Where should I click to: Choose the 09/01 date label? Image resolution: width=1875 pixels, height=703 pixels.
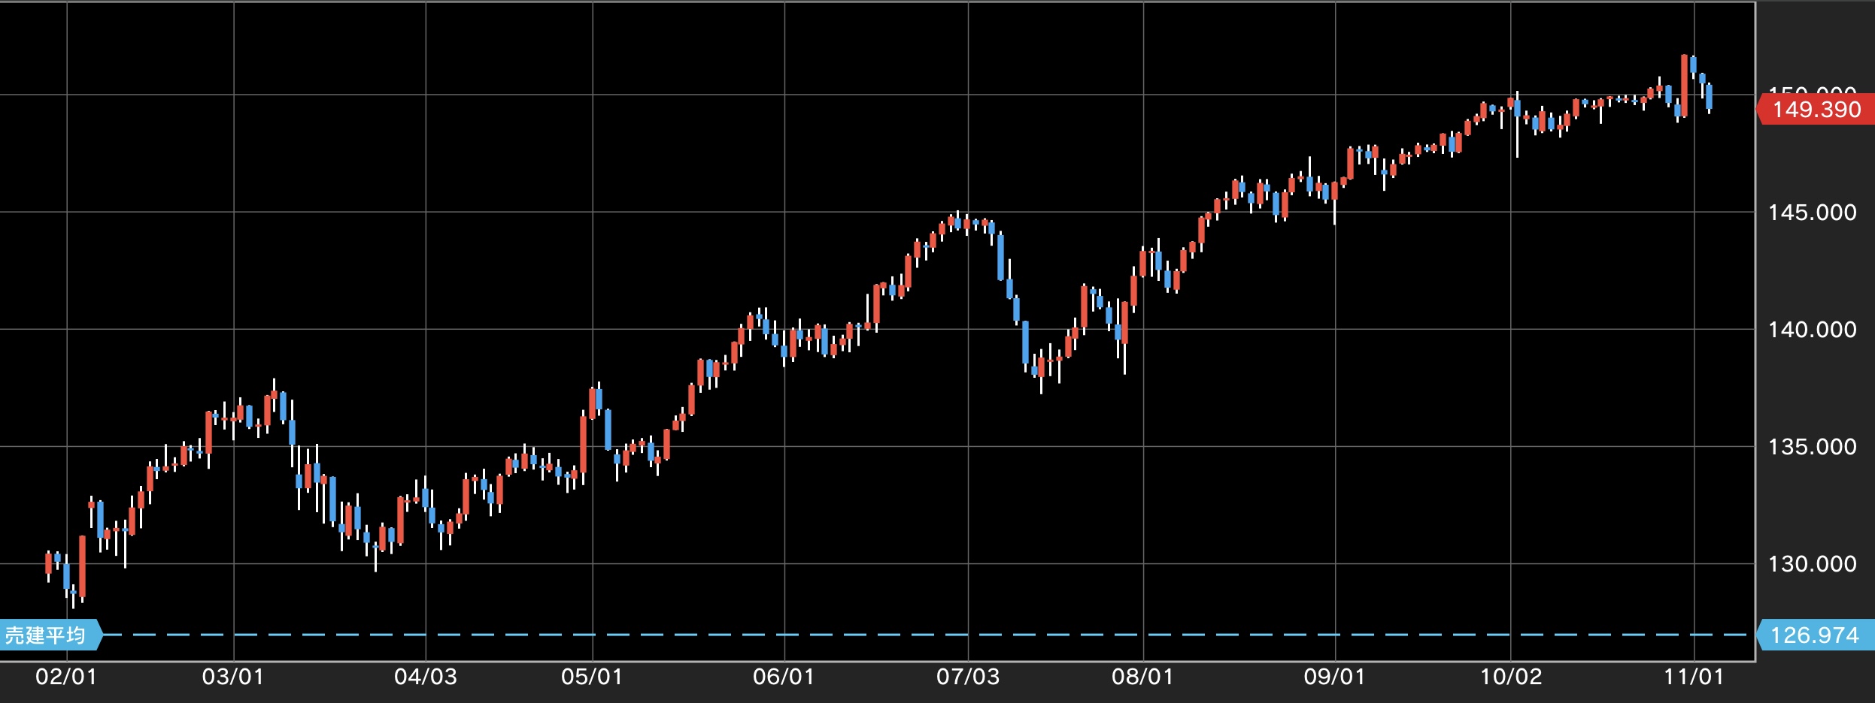coord(1334,677)
